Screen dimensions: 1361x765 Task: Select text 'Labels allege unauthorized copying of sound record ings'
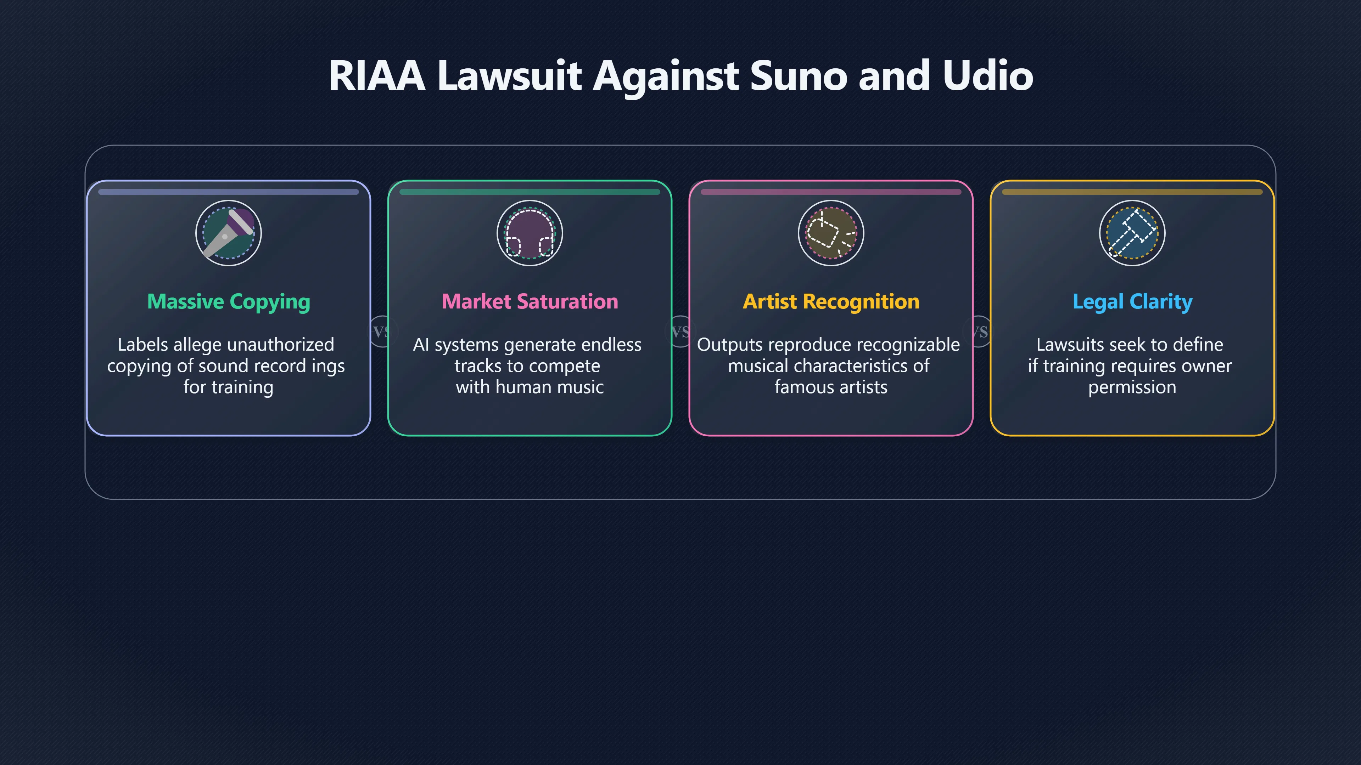tap(226, 355)
